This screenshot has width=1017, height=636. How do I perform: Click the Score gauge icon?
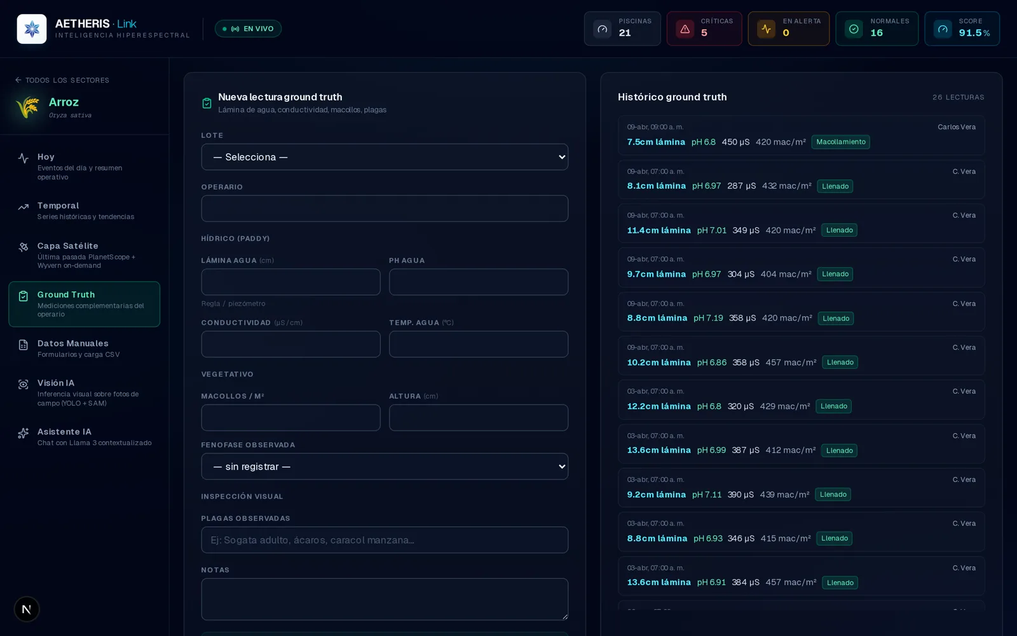point(943,29)
